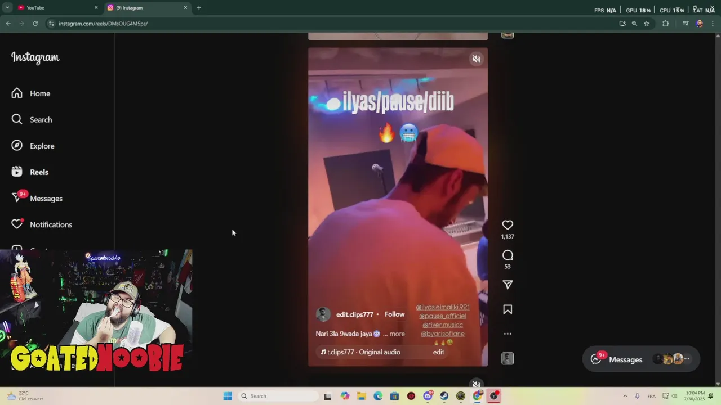Open zoom icon in address bar
The image size is (721, 405).
pos(634,24)
